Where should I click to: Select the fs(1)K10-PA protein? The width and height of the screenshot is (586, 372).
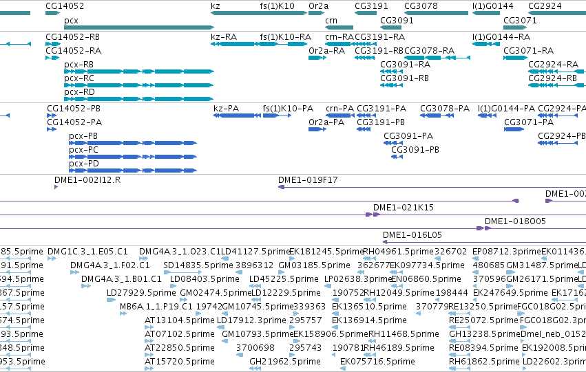(x=277, y=116)
